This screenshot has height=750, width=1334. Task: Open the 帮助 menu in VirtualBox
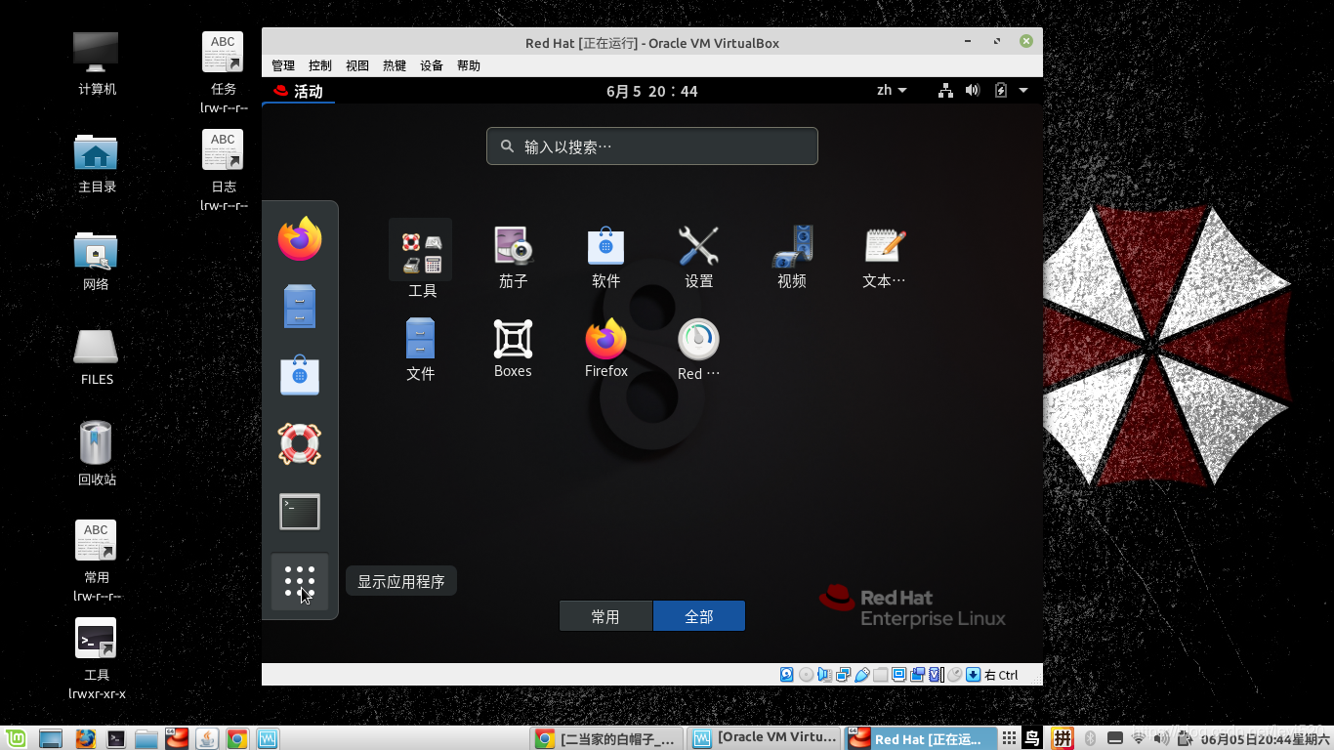469,65
